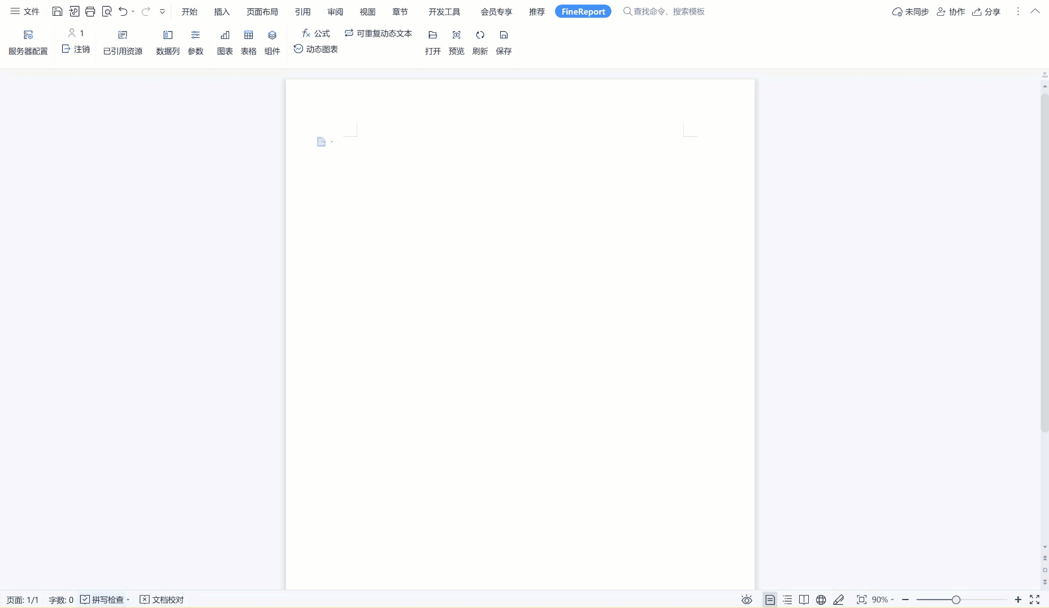Switch to the 审阅 tab

point(335,11)
